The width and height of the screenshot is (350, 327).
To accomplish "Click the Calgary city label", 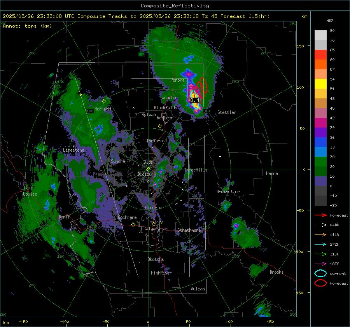I will coord(152,229).
